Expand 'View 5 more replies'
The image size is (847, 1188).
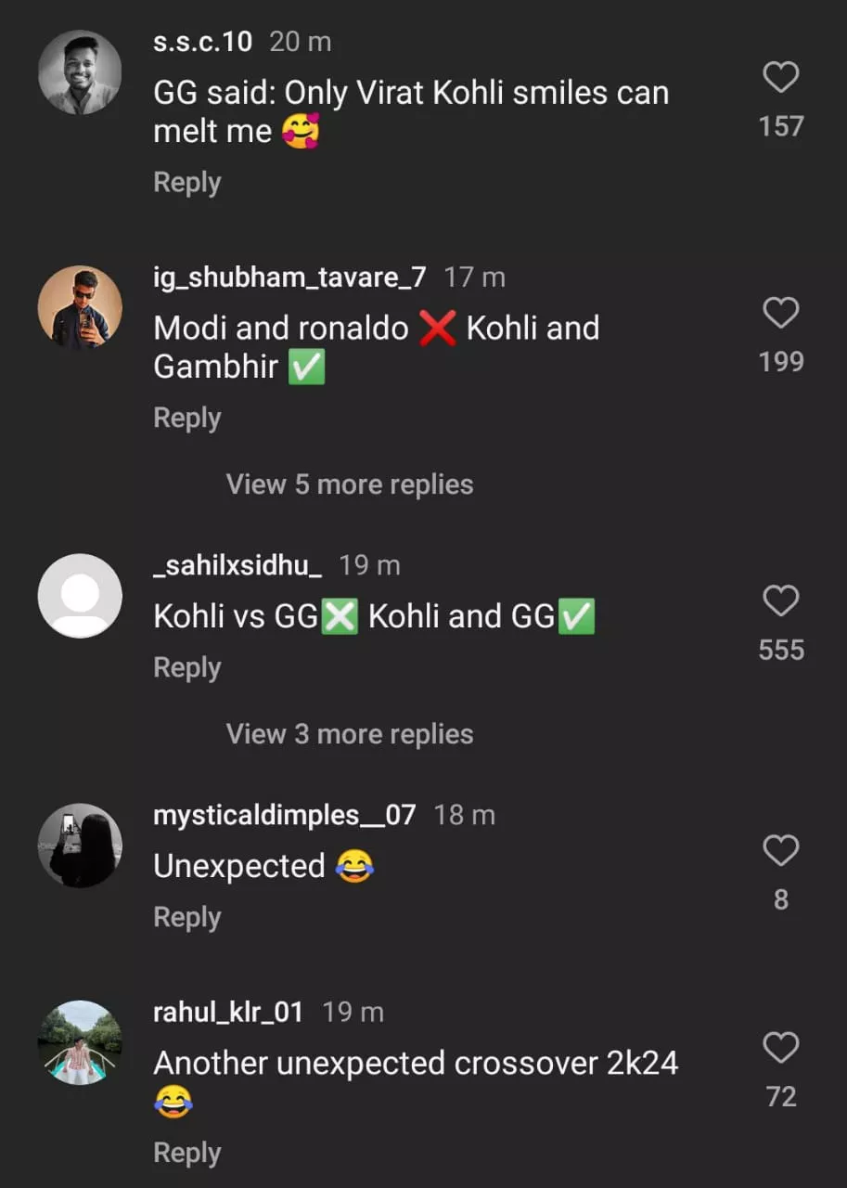350,484
